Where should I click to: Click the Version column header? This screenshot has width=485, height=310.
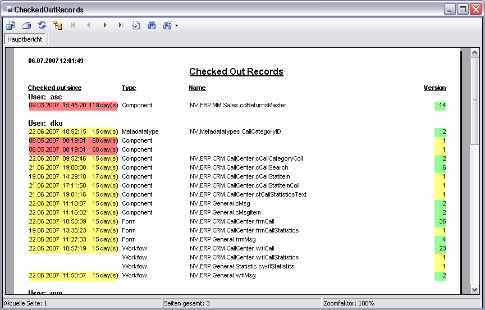click(x=434, y=88)
